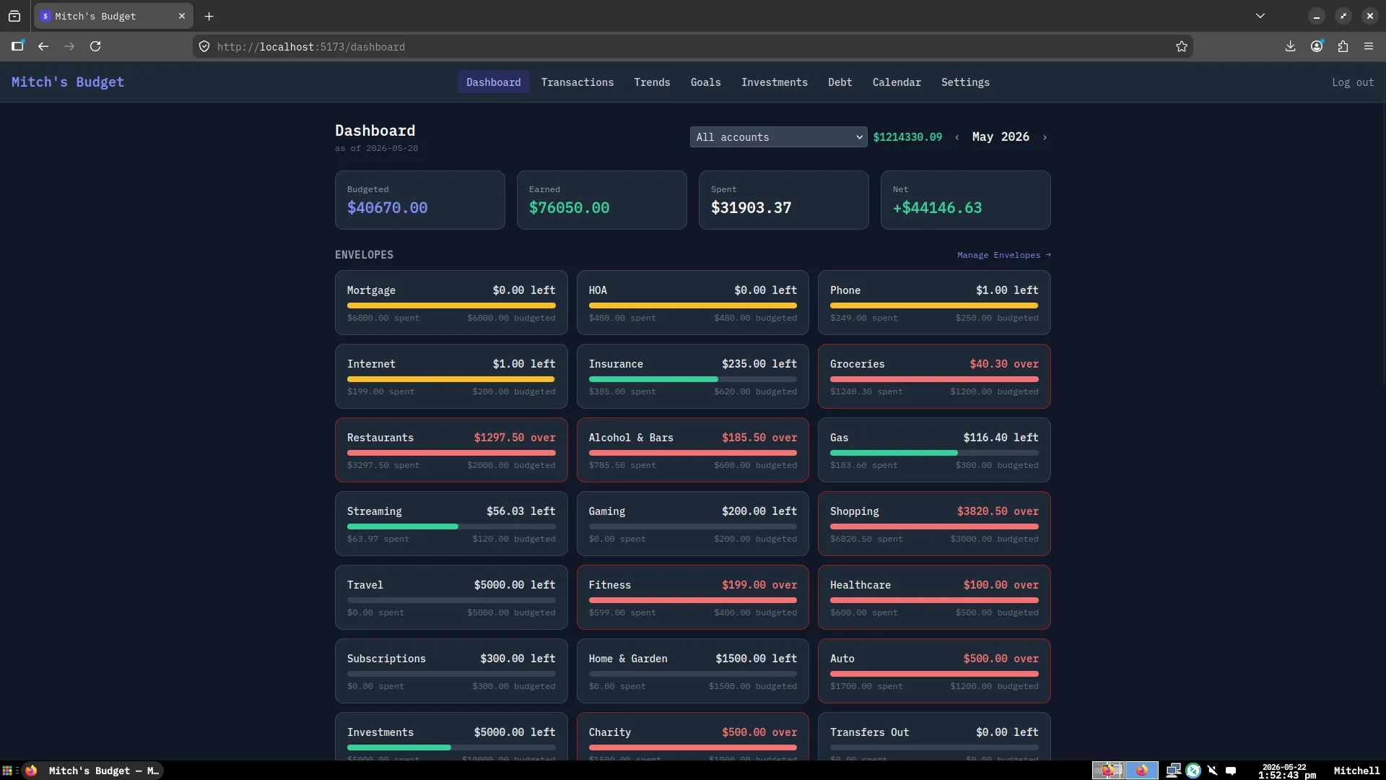Click the Budgeted $40670.00 summary card
Viewport: 1386px width, 780px height.
[420, 200]
